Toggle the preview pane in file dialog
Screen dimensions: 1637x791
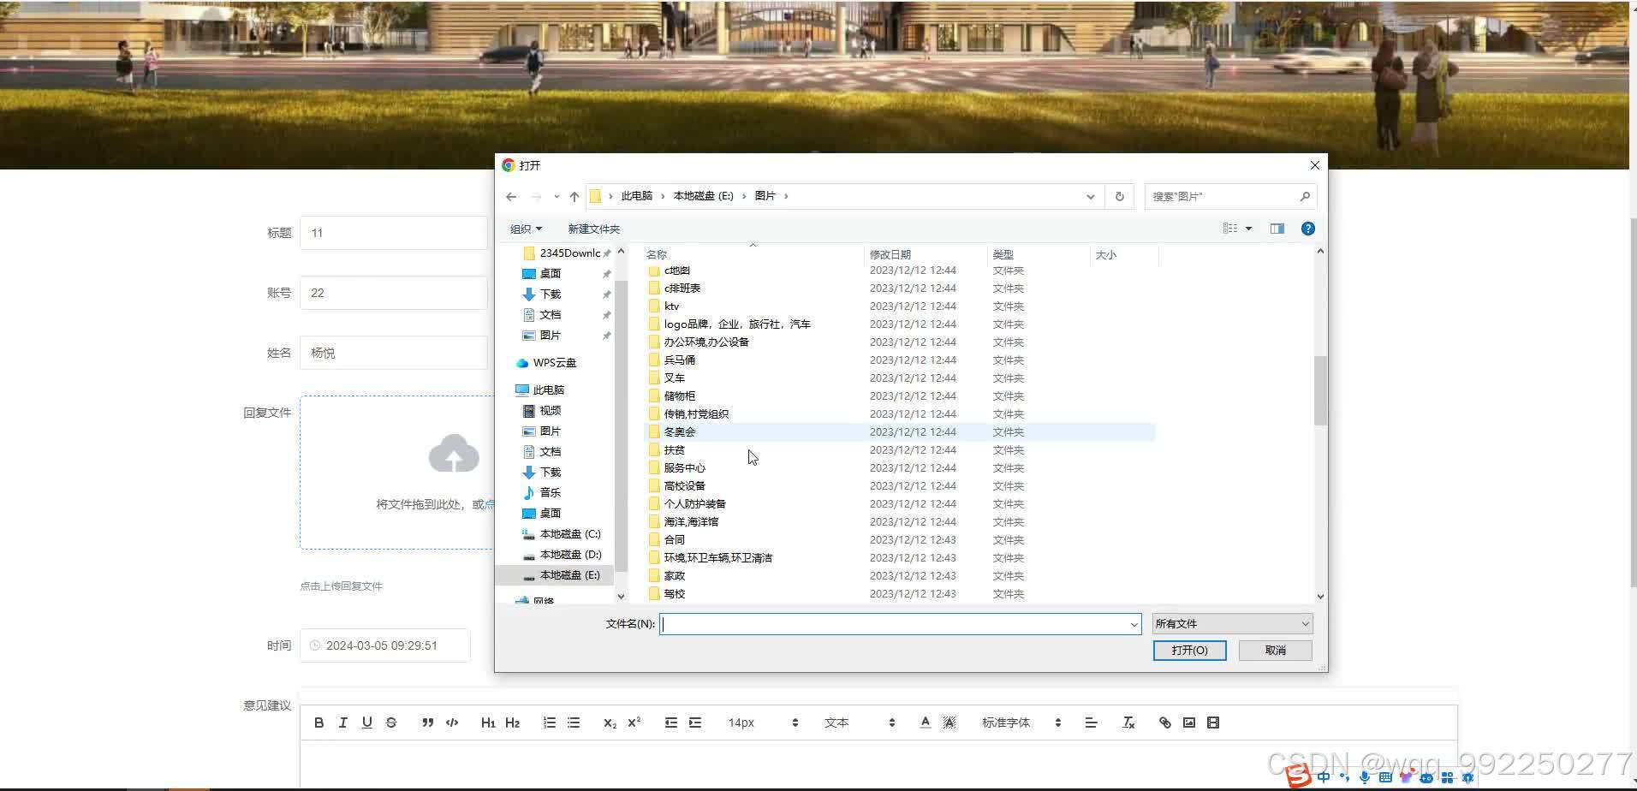point(1277,229)
